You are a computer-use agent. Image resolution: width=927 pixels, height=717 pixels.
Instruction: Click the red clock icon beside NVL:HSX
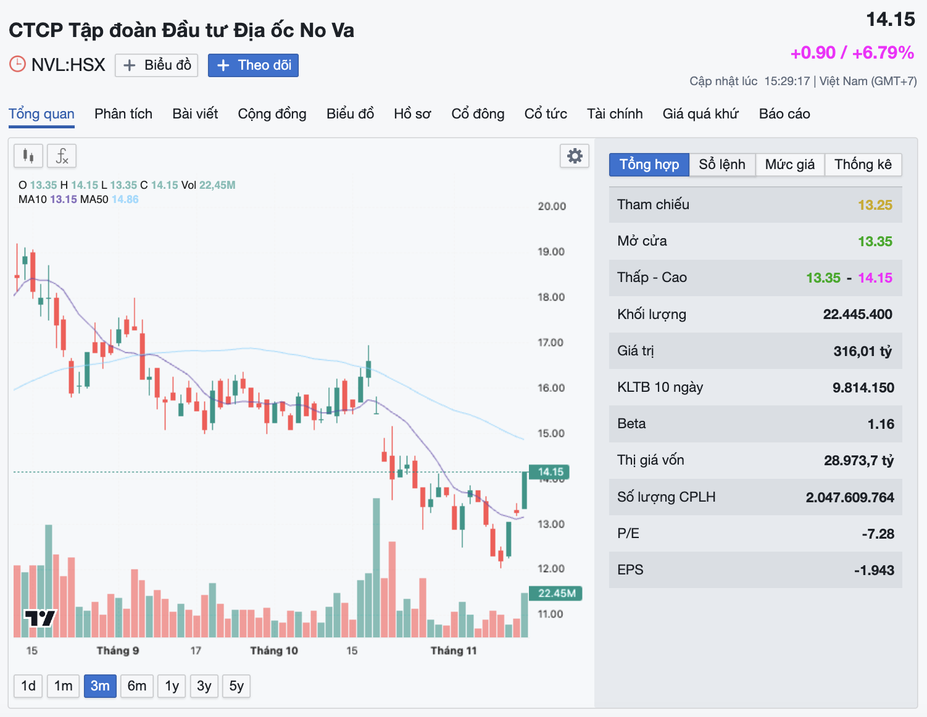click(17, 64)
